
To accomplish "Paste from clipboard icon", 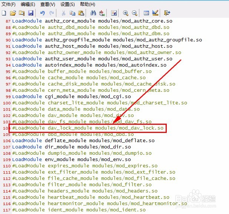I will [81, 13].
